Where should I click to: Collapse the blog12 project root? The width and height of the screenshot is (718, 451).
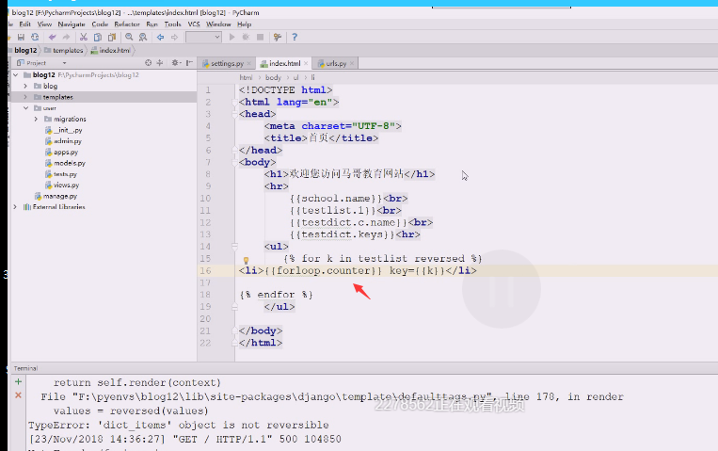16,74
